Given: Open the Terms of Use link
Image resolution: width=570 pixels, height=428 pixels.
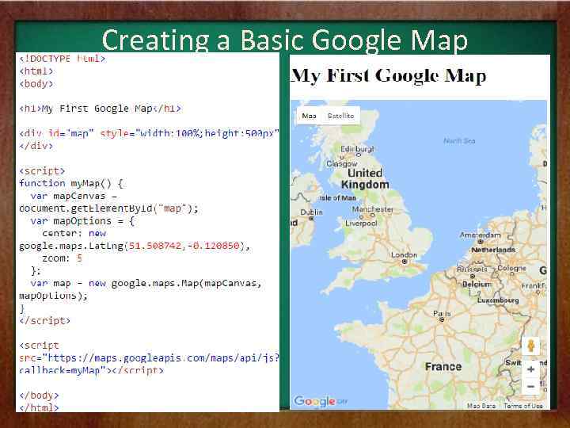Looking at the screenshot, I should pos(522,406).
